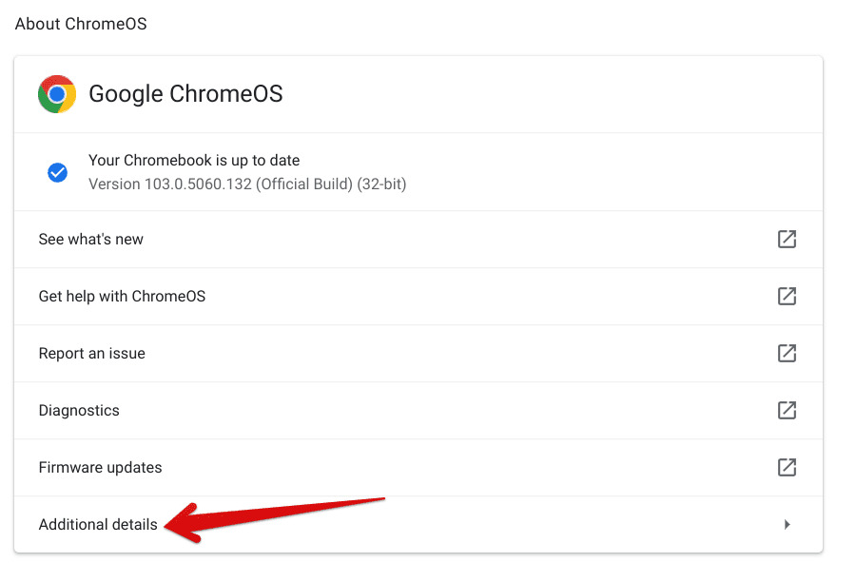Expand Additional details with the arrow chevron
Screen dimensions: 856x582
787,524
